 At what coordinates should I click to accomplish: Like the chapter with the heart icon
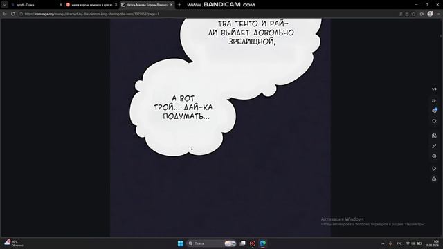click(x=434, y=121)
